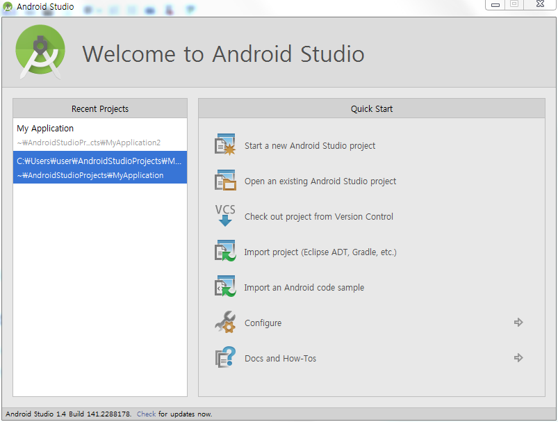Open an existing Android Studio project
The width and height of the screenshot is (558, 422).
(x=320, y=181)
